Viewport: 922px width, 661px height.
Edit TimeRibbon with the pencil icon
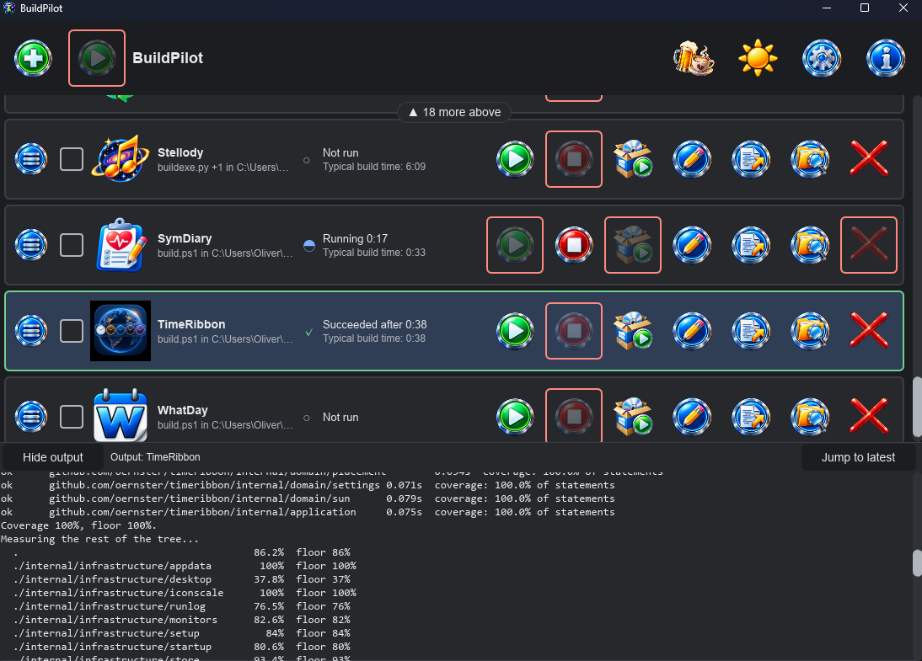692,331
